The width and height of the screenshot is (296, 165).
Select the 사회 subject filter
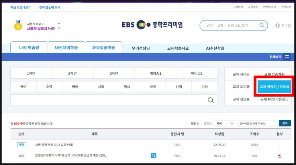(x=101, y=87)
